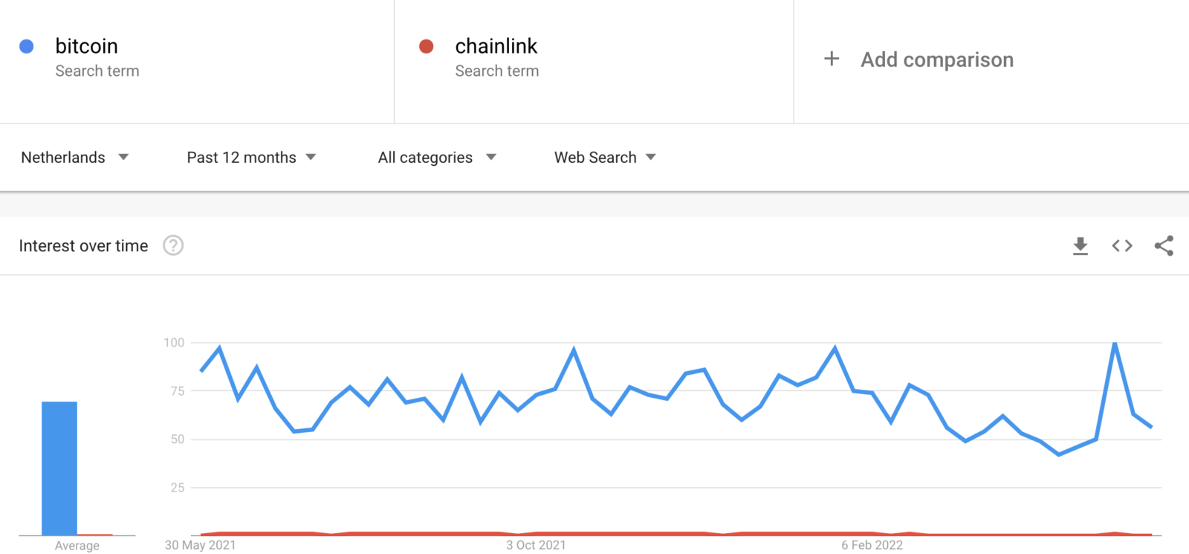The width and height of the screenshot is (1189, 554).
Task: Click the red chainlink color dot
Action: [x=427, y=47]
